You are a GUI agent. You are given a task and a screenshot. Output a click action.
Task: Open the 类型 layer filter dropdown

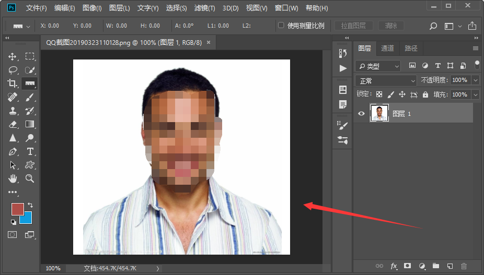pyautogui.click(x=378, y=66)
